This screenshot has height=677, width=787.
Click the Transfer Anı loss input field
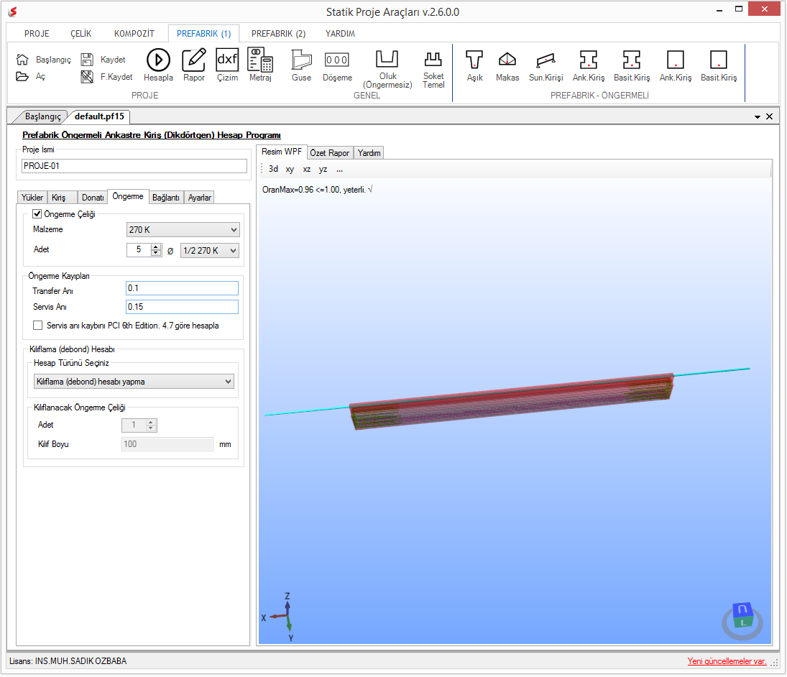click(182, 289)
